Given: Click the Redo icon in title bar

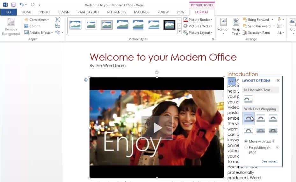Looking at the screenshot, I should pyautogui.click(x=32, y=4).
